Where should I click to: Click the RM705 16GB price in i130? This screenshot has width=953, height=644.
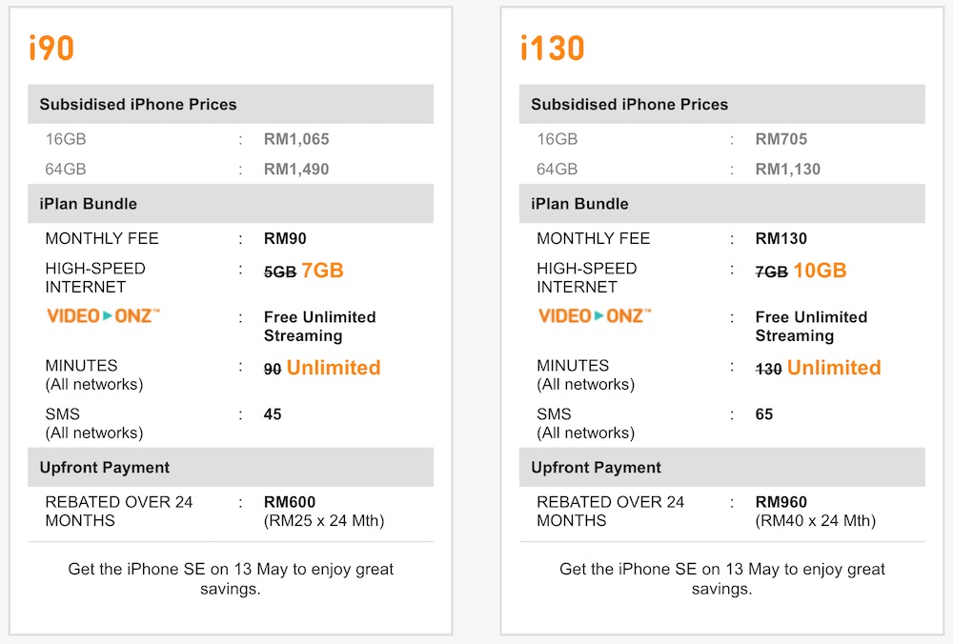click(781, 139)
